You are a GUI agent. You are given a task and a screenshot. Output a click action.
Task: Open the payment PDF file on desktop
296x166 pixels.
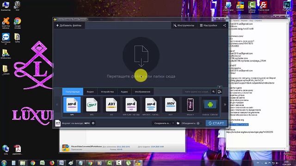pos(18,149)
